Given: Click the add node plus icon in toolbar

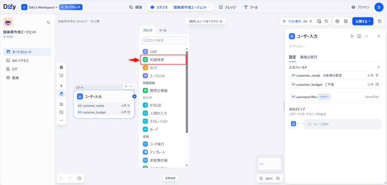Looking at the screenshot, I should click(61, 67).
